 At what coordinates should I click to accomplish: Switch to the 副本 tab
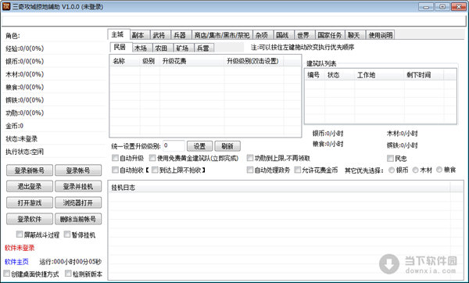click(139, 35)
